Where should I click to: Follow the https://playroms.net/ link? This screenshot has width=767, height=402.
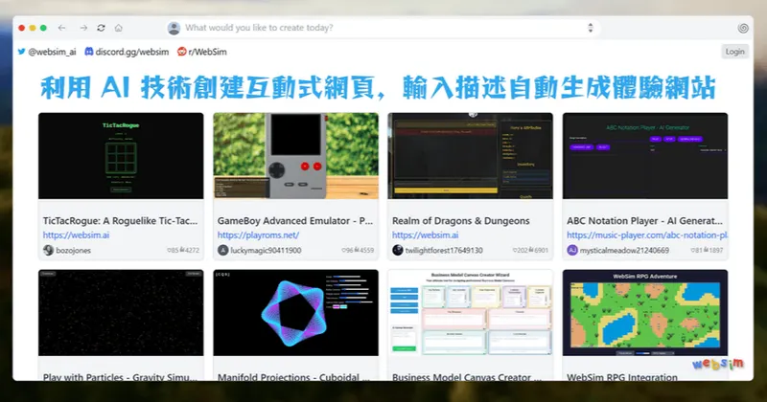point(258,234)
